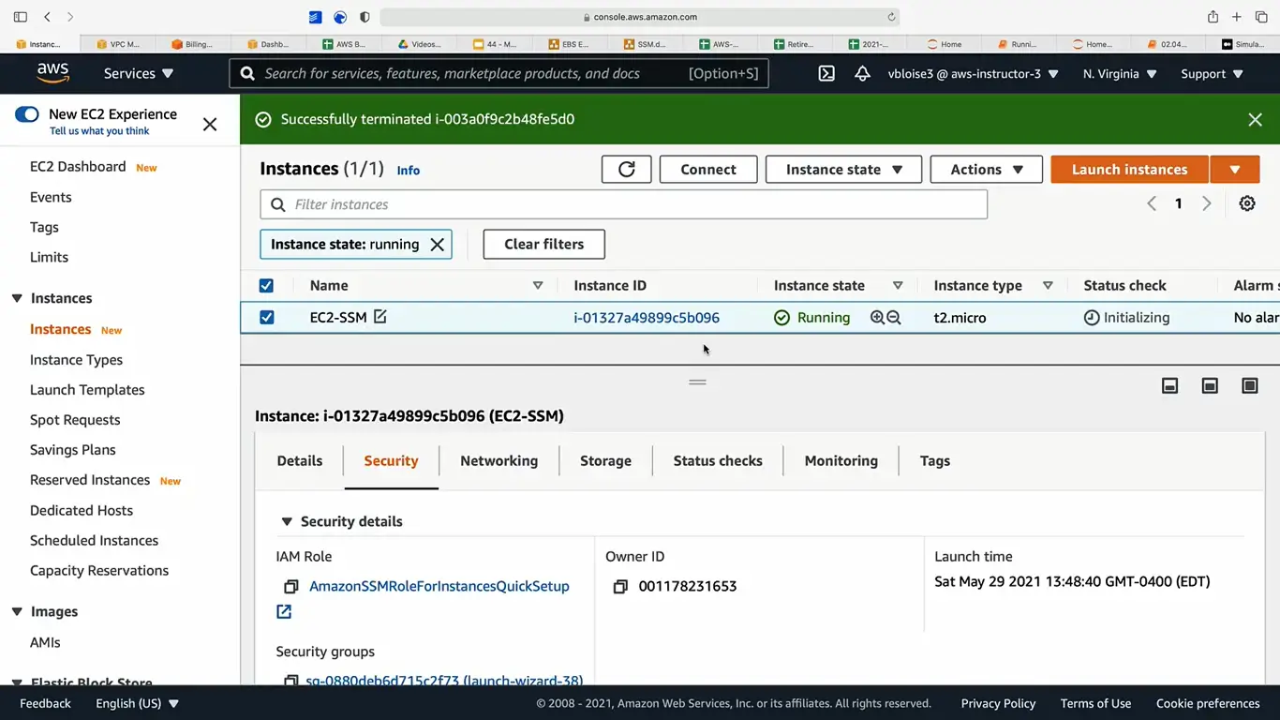Copy the IAM role name
This screenshot has width=1280, height=720.
[291, 587]
